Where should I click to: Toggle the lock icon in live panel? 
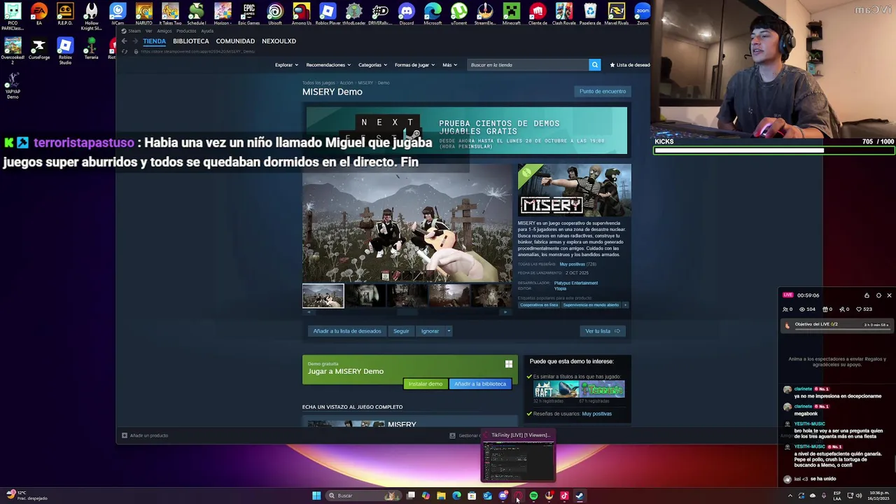(867, 295)
